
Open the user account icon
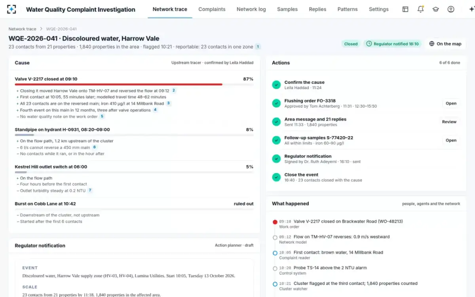(451, 9)
